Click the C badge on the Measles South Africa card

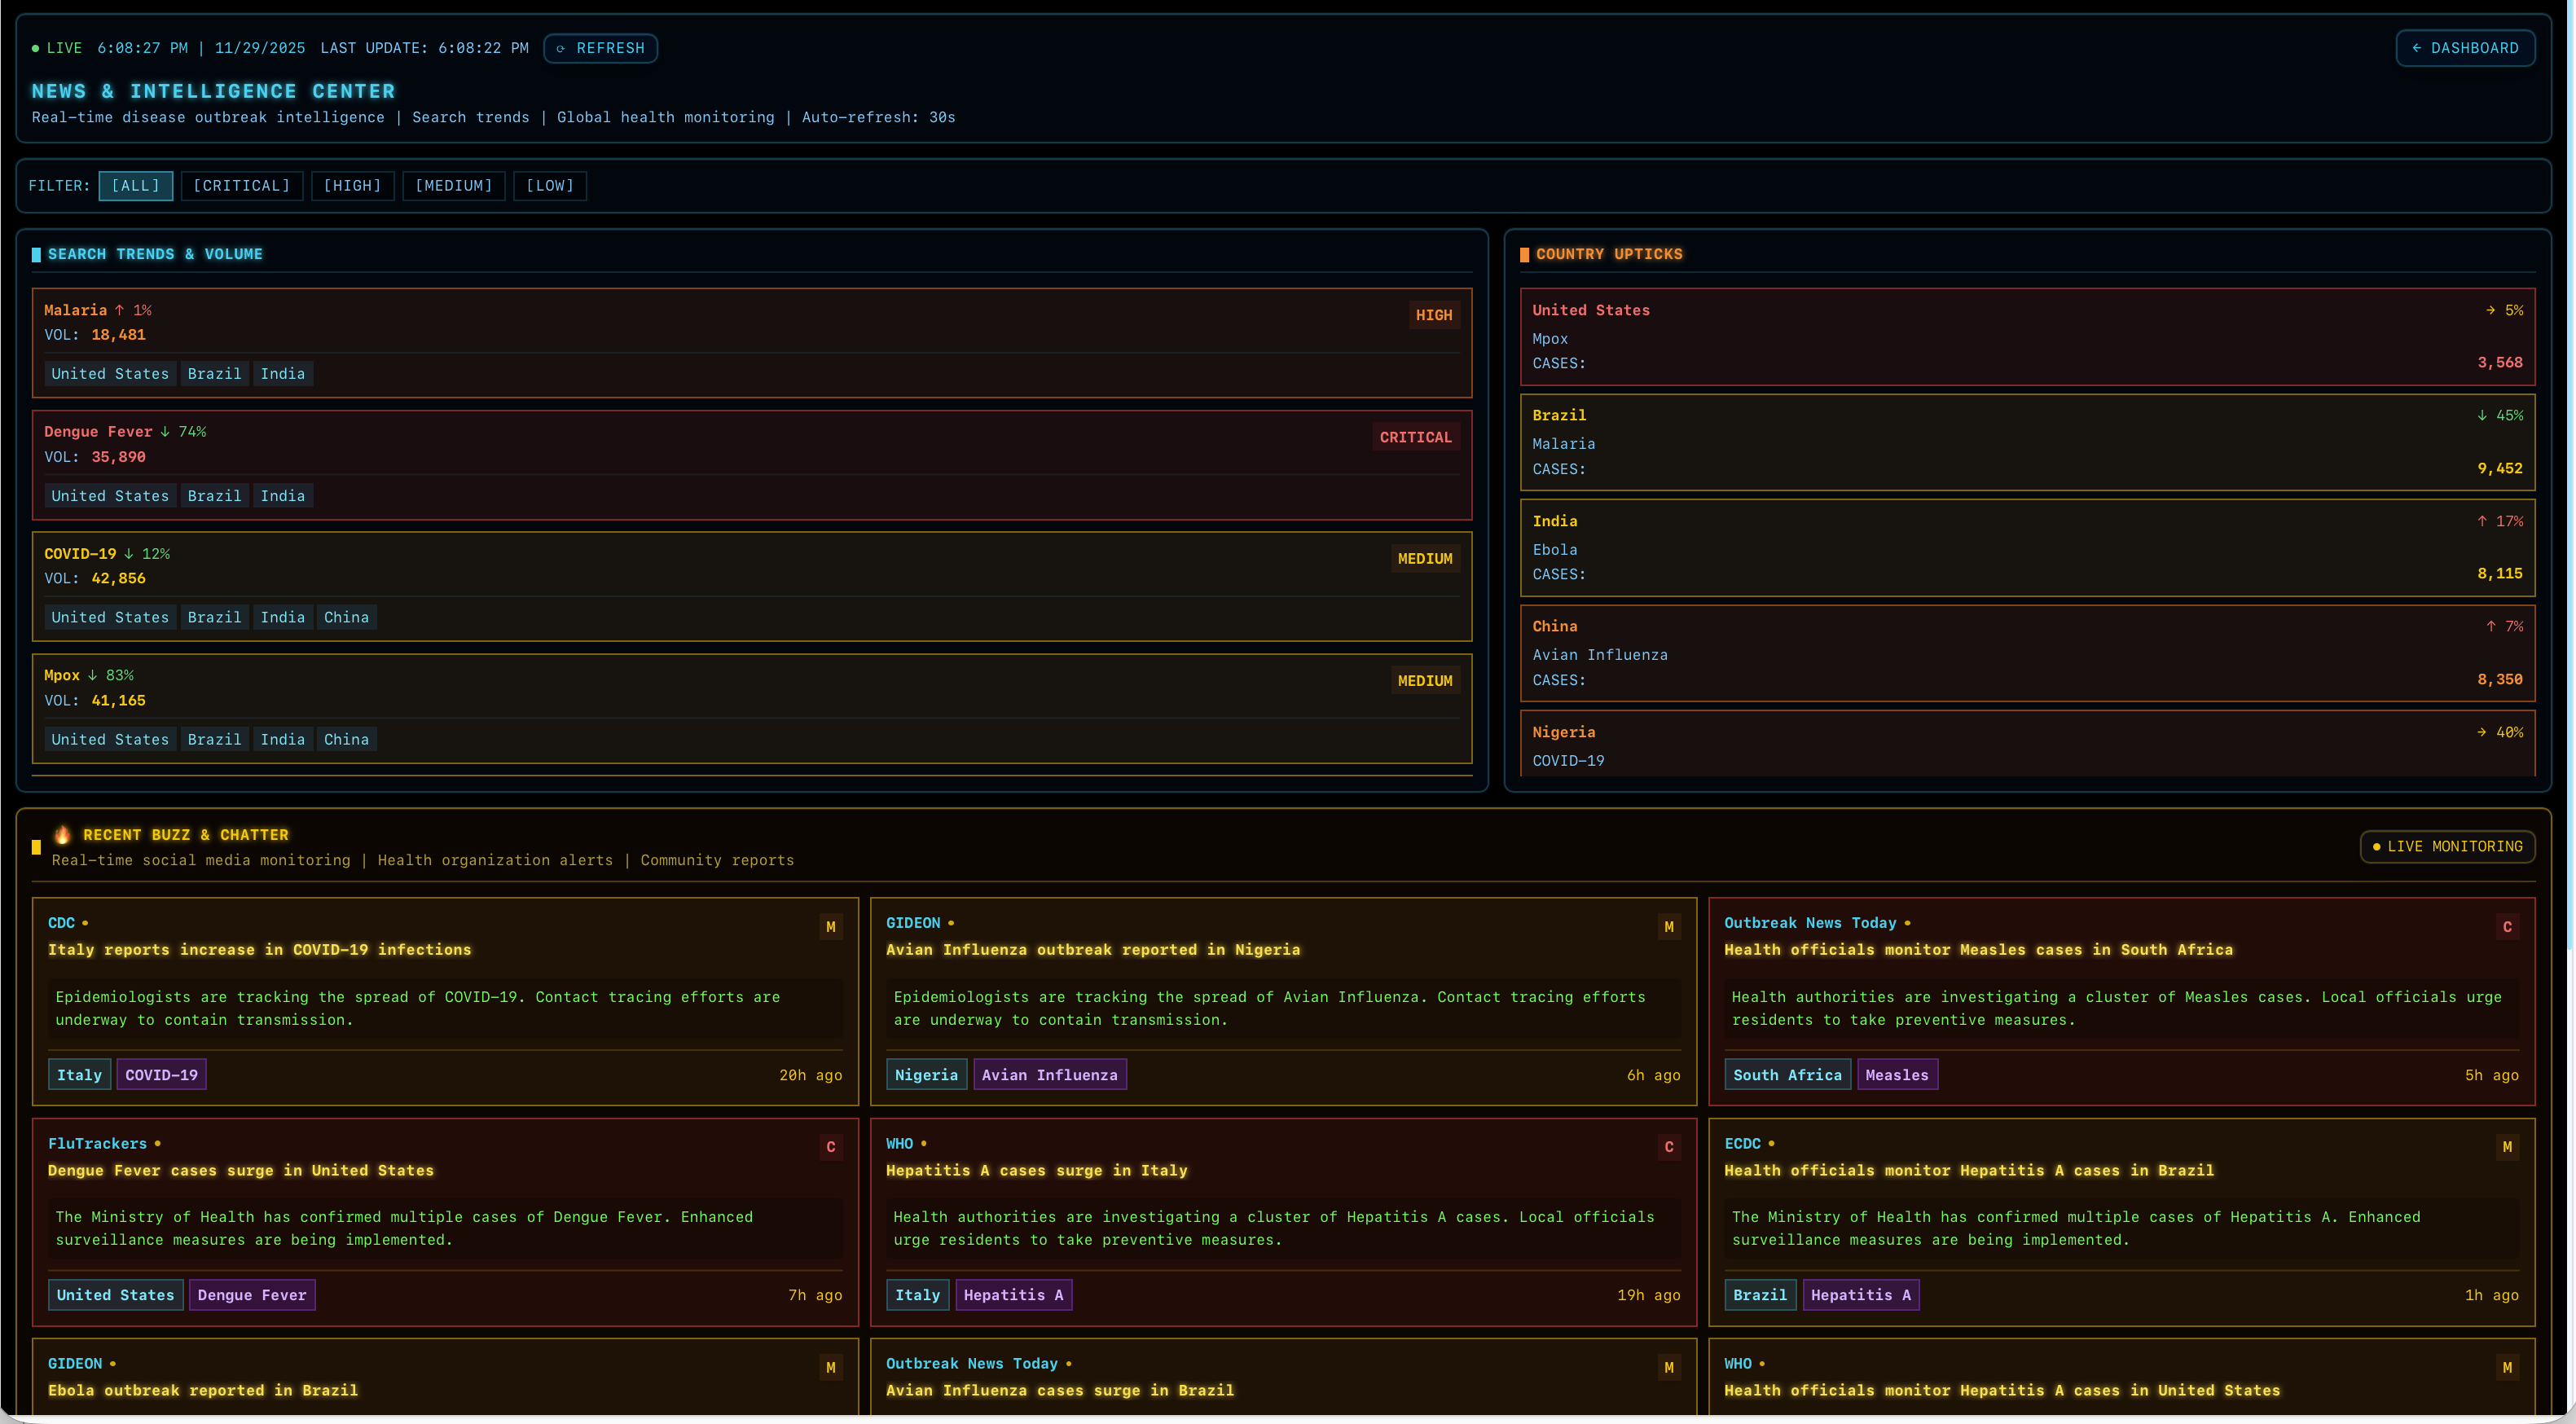(x=2507, y=926)
